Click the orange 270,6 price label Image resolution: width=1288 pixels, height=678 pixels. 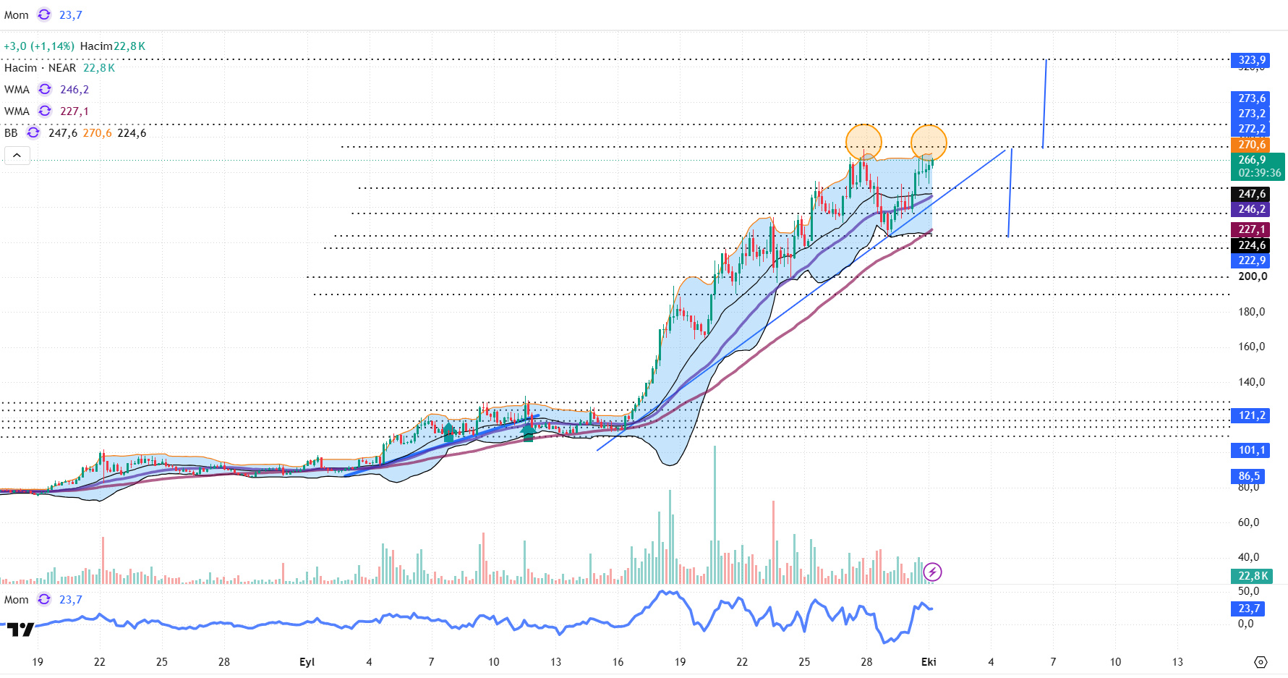1251,145
